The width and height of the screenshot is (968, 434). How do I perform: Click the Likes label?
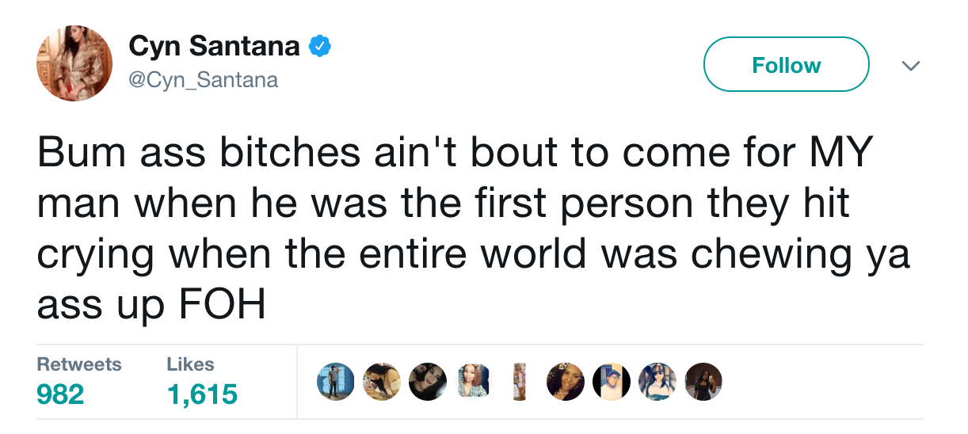tap(190, 364)
